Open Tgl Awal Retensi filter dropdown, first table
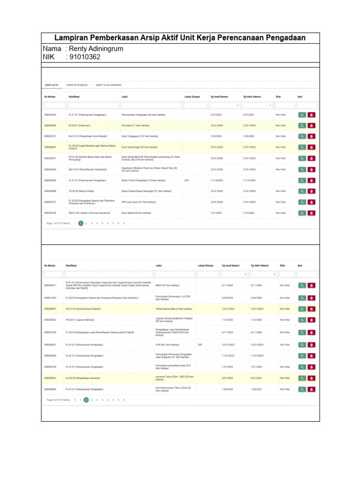Image resolution: width=361 pixels, height=481 pixels. [225, 105]
